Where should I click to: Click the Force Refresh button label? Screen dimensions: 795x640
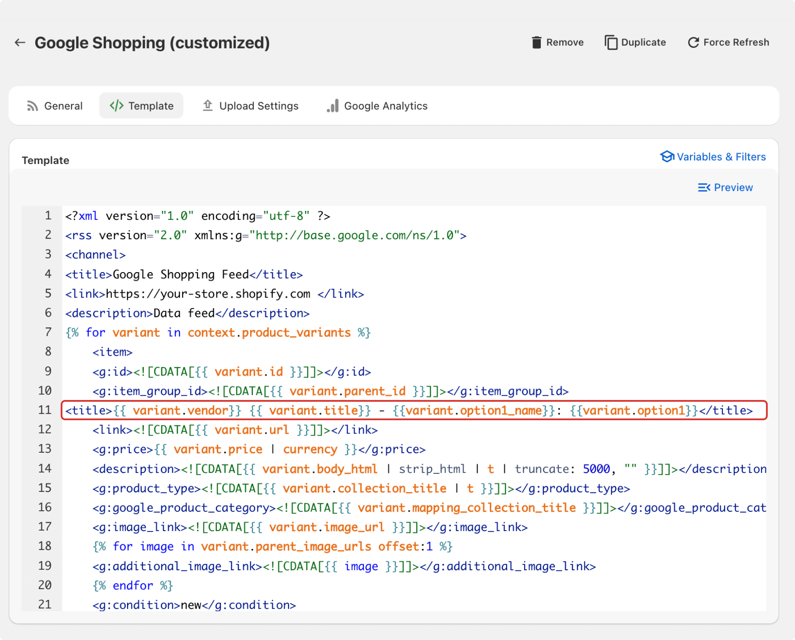736,43
